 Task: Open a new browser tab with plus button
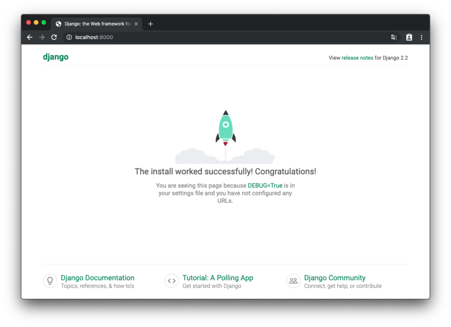point(151,24)
